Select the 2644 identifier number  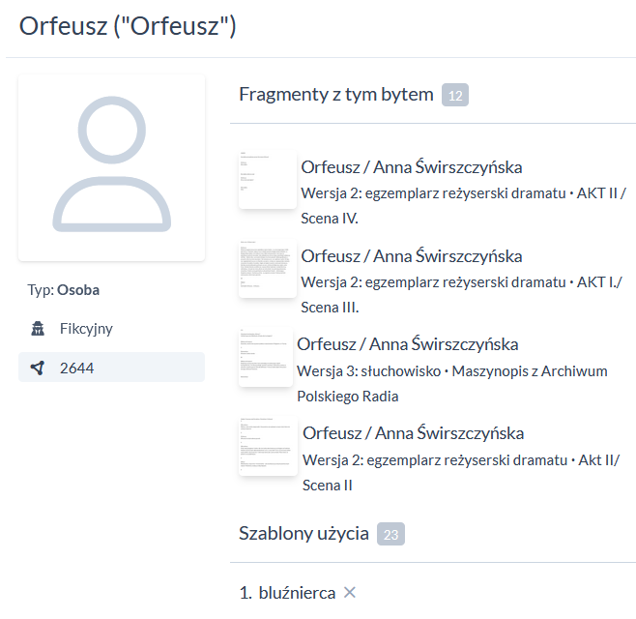[x=76, y=368]
